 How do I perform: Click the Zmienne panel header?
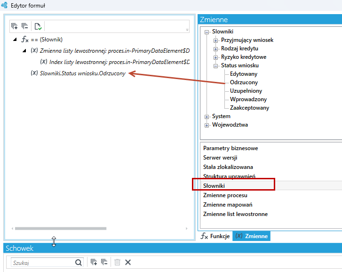(x=270, y=19)
